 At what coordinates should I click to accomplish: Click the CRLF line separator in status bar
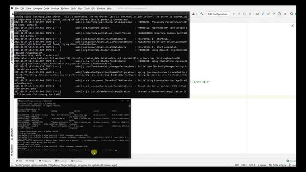[x=244, y=165]
